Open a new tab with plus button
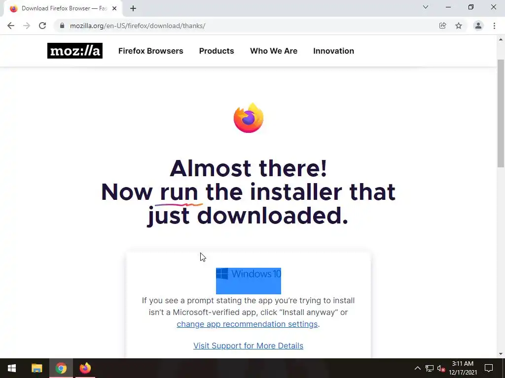505x378 pixels. [133, 8]
